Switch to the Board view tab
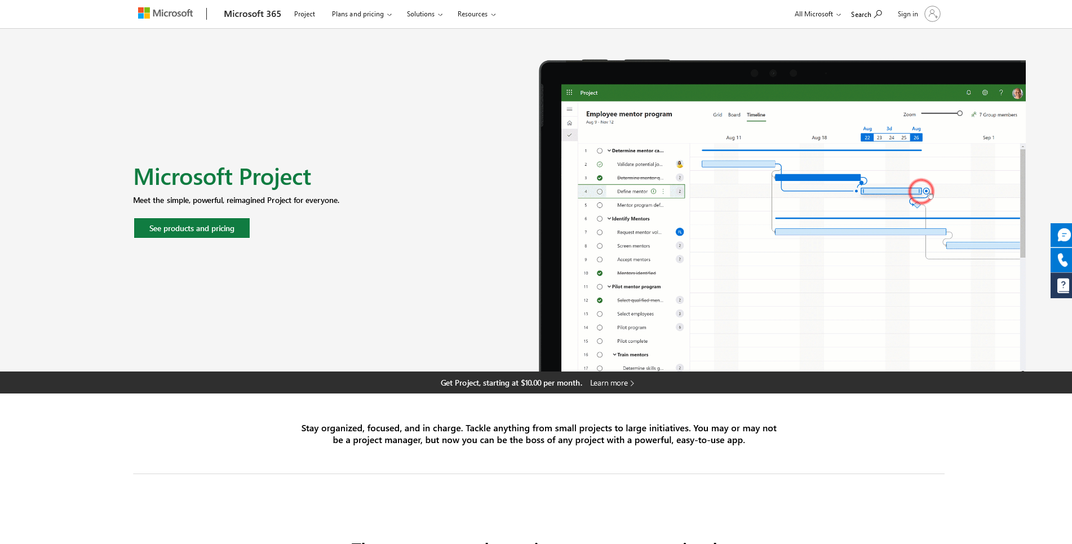The width and height of the screenshot is (1072, 544). (x=734, y=115)
